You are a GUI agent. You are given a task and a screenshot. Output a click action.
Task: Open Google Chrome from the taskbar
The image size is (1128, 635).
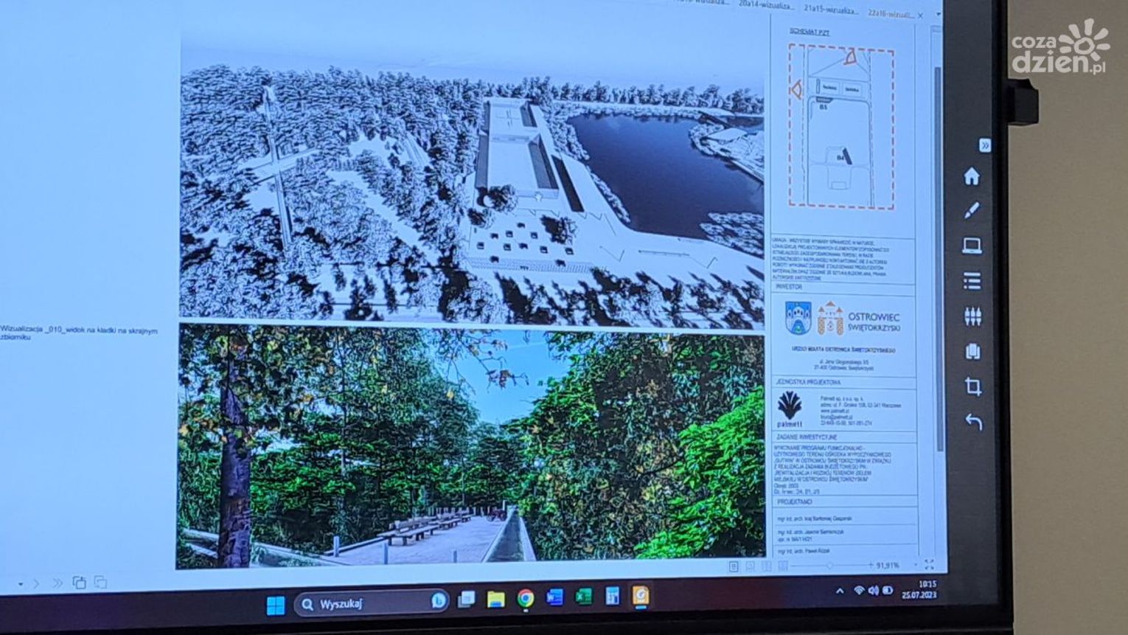coord(525,599)
